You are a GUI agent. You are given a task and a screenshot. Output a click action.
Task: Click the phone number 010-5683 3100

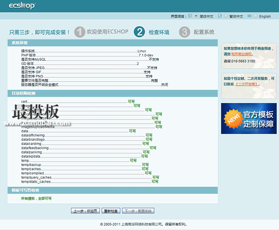(x=243, y=61)
